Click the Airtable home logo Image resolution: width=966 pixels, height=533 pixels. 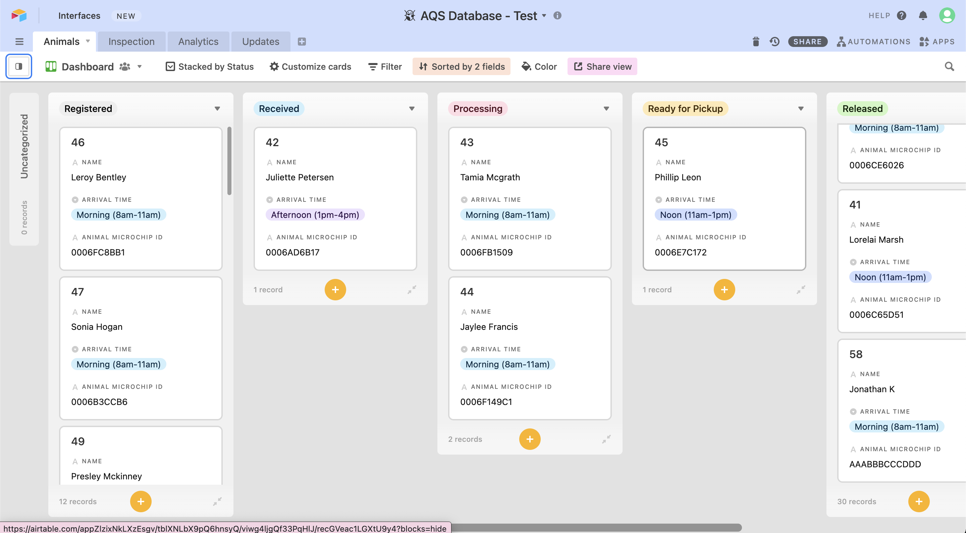pos(19,16)
